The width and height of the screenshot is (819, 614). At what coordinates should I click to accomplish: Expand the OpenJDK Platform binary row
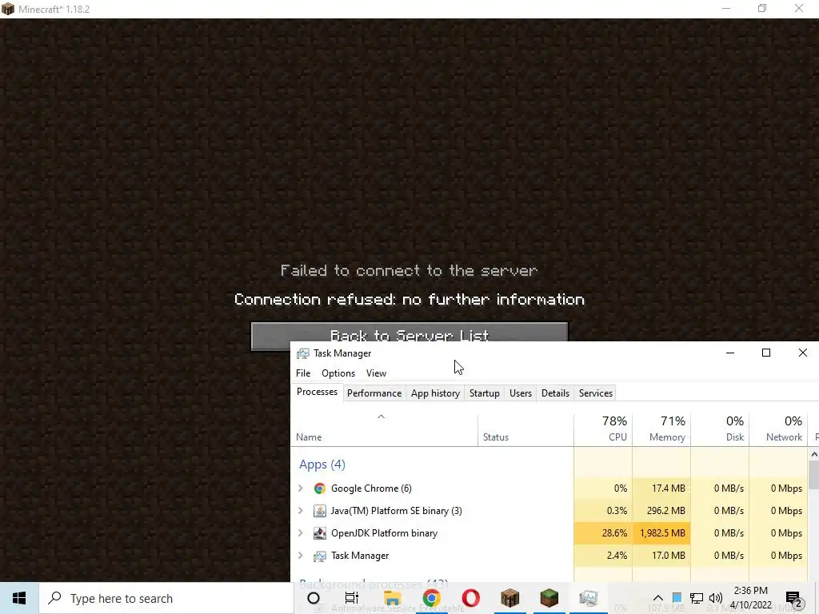coord(301,533)
